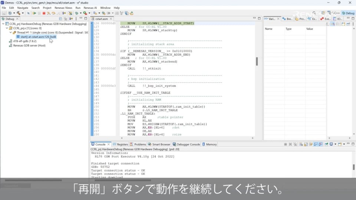Open the Renesas AI menu
Viewport: 356px width, 200px height.
pyautogui.click(x=90, y=8)
